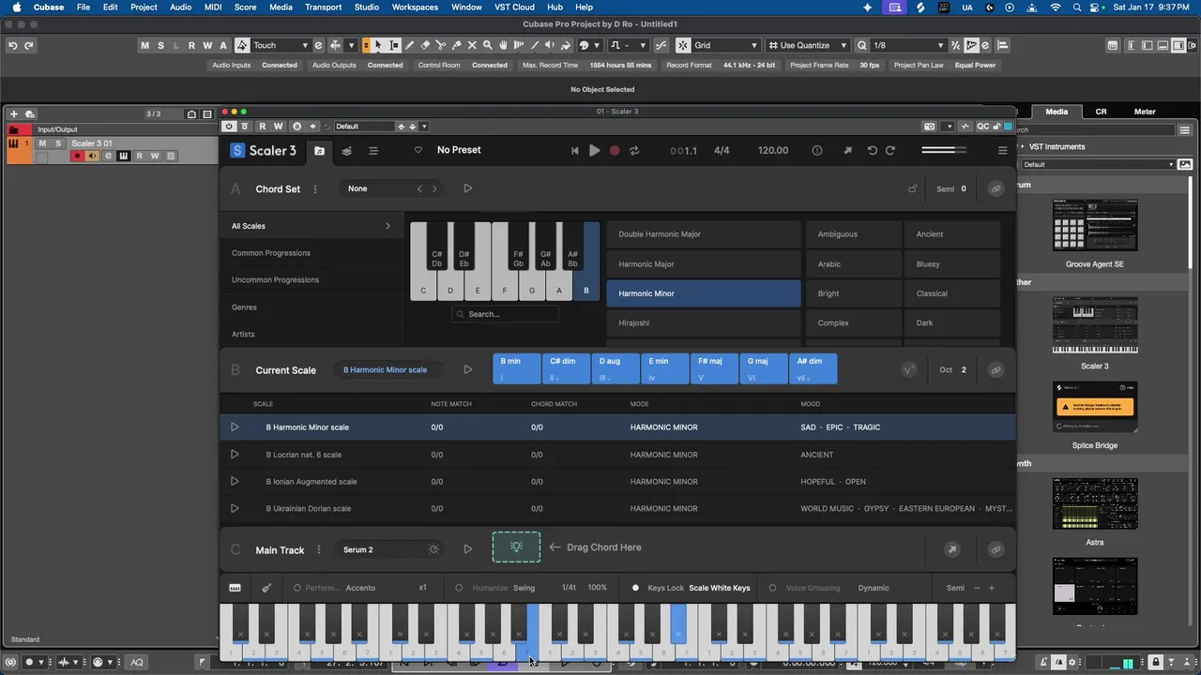Screen dimensions: 1201x675
Task: Click the Main Track export arrow icon
Action: click(x=952, y=549)
